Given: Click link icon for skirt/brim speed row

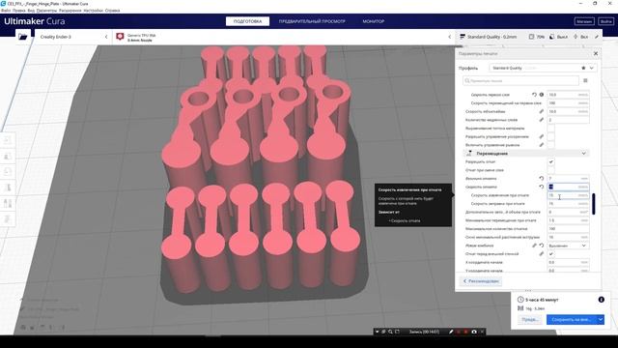Looking at the screenshot, I should (541, 112).
